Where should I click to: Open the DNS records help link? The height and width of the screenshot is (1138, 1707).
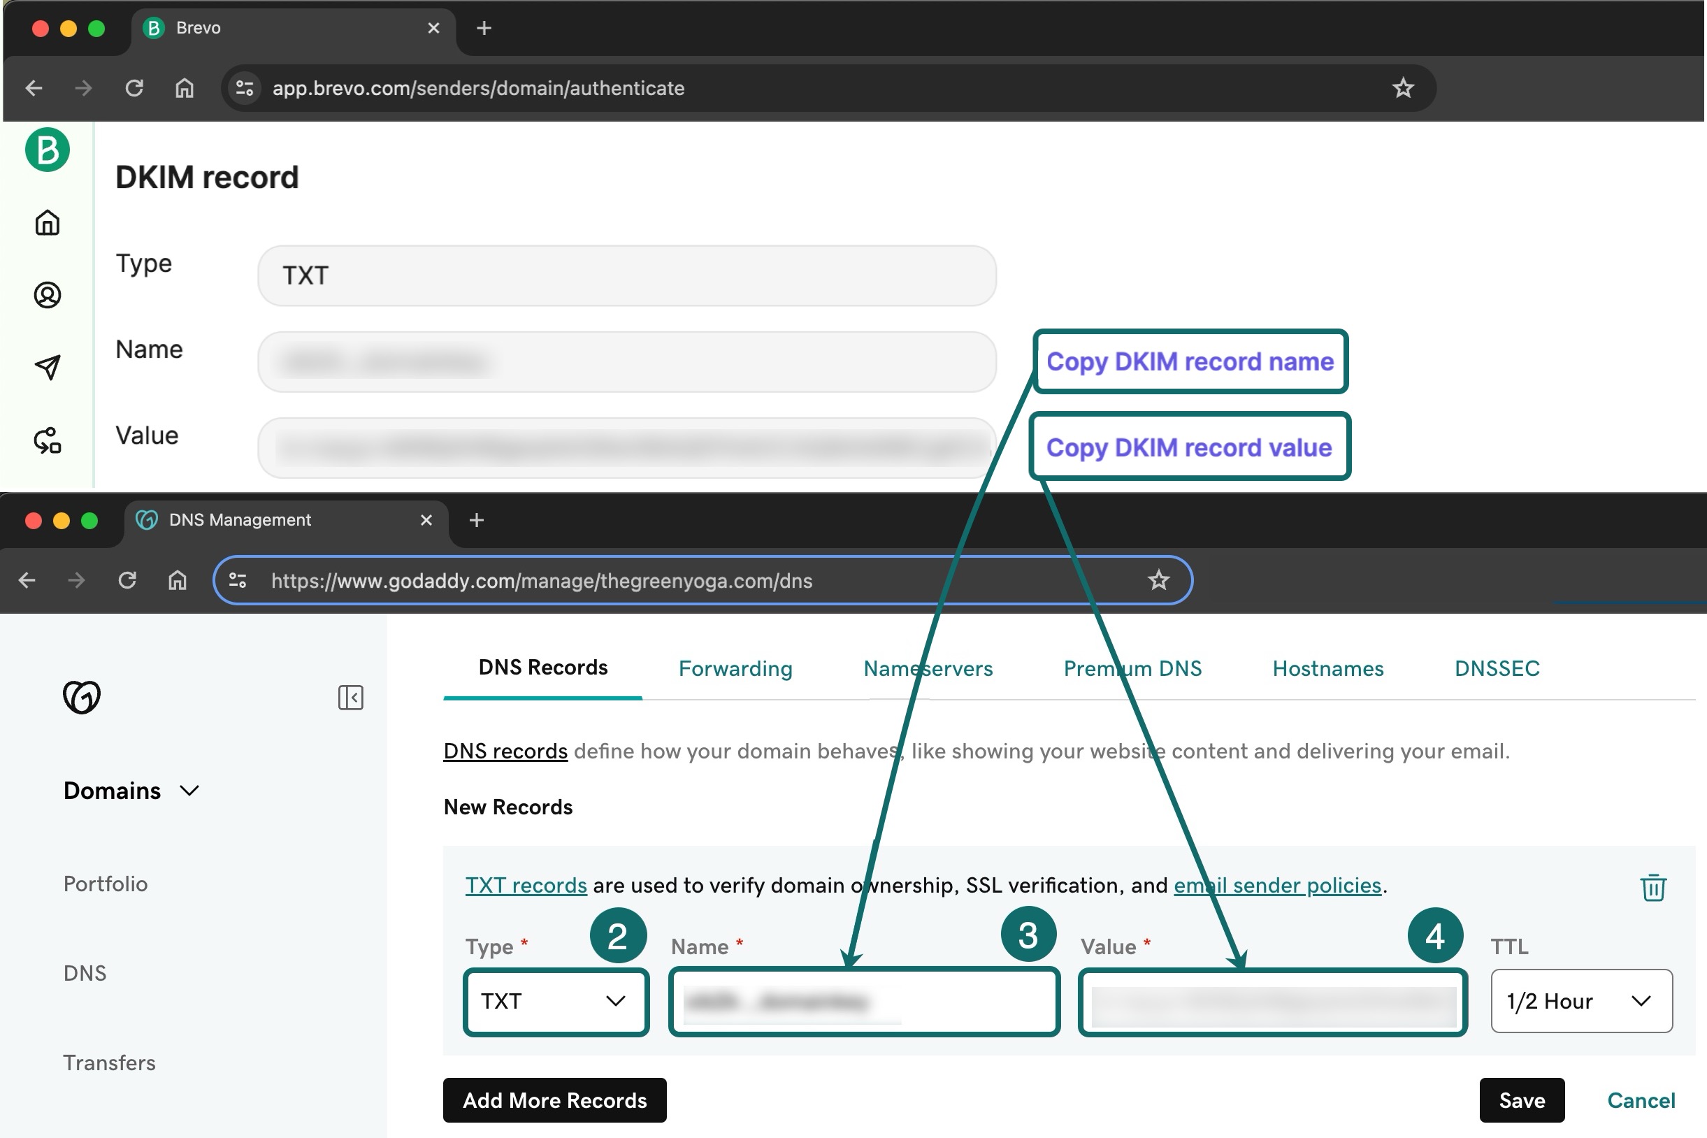coord(505,751)
